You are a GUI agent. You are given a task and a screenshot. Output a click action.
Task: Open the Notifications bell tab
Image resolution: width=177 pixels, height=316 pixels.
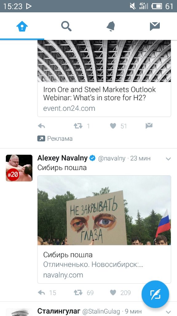coord(111,26)
